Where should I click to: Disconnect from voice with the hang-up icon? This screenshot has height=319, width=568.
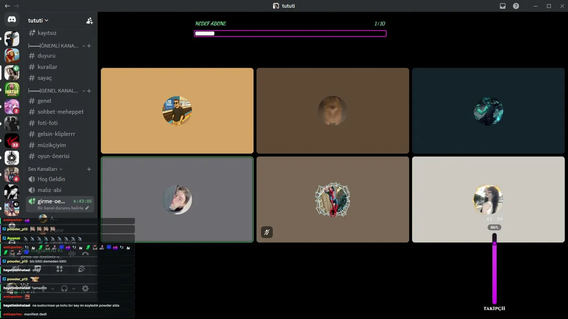click(85, 253)
